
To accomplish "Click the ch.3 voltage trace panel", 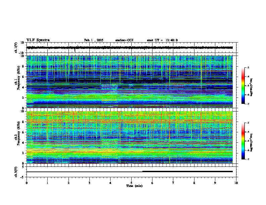I will pos(131,172).
